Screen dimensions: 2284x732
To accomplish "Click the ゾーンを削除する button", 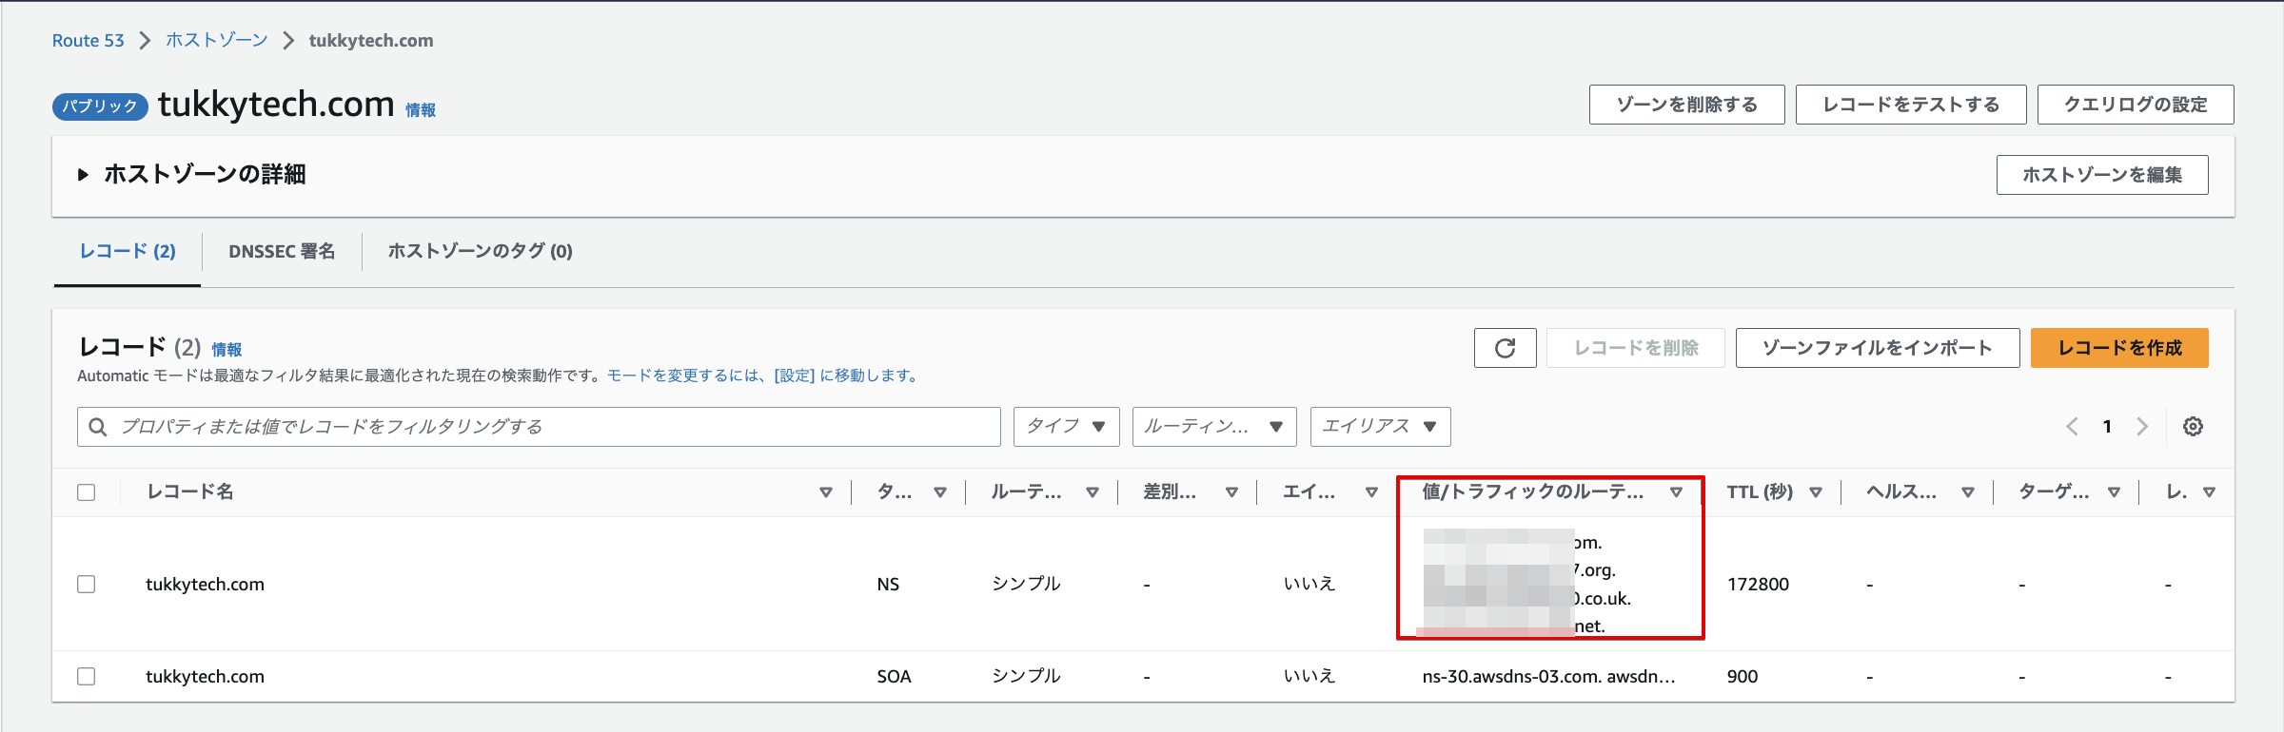I will click(1686, 105).
